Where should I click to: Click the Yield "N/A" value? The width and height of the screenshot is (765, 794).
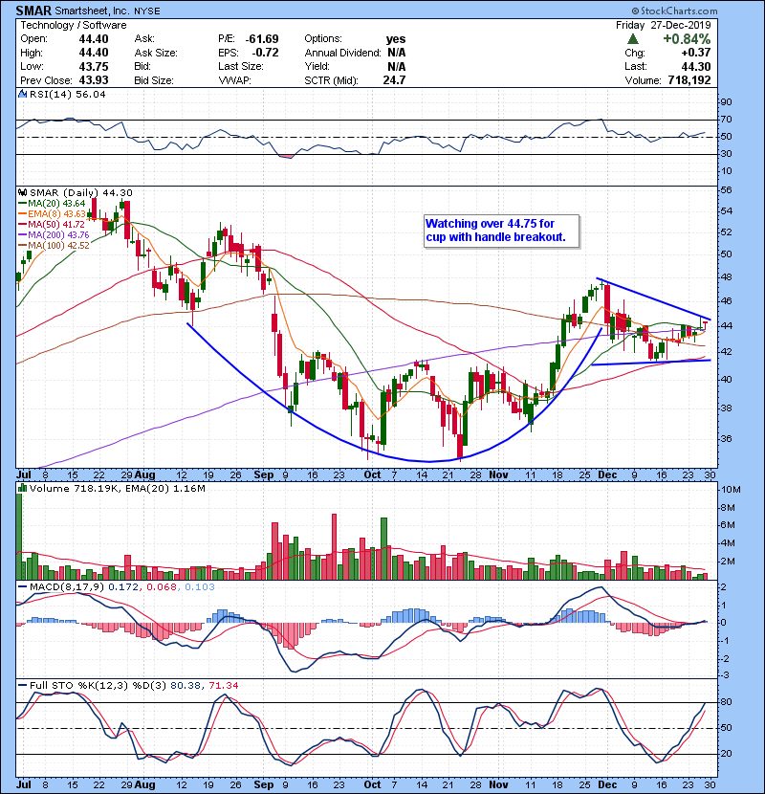coord(397,66)
